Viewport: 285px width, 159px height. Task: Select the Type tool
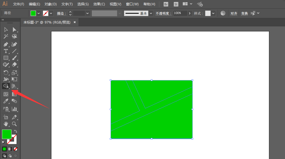(x=6, y=51)
